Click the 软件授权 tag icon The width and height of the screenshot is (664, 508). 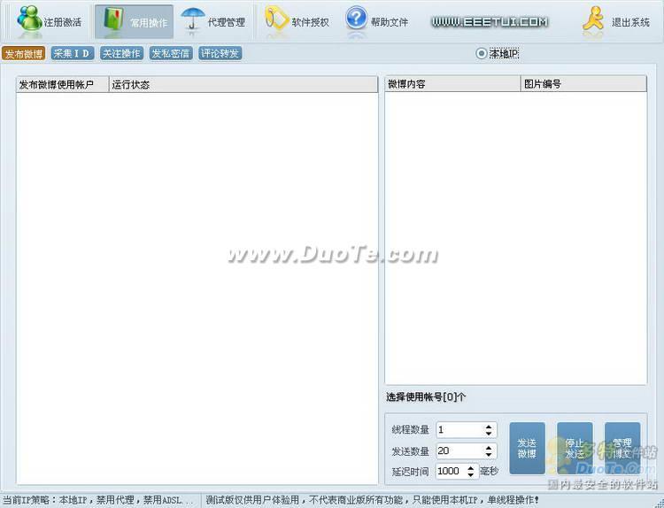click(x=277, y=20)
